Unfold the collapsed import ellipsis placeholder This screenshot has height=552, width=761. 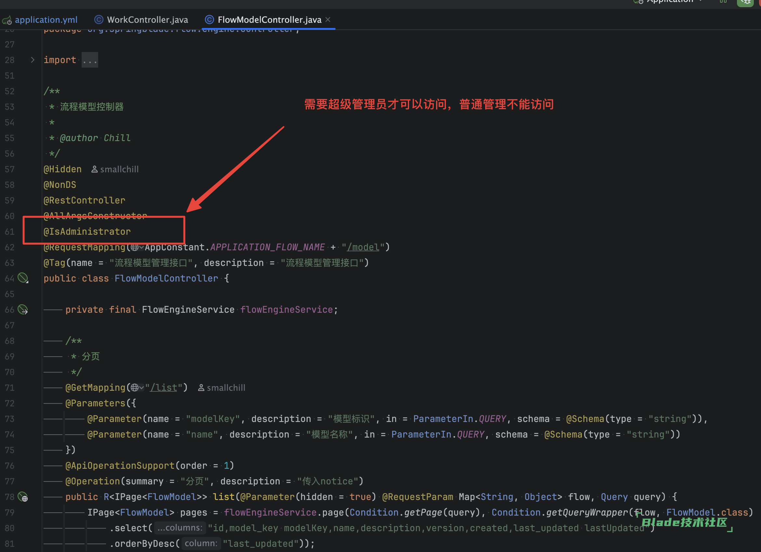89,60
